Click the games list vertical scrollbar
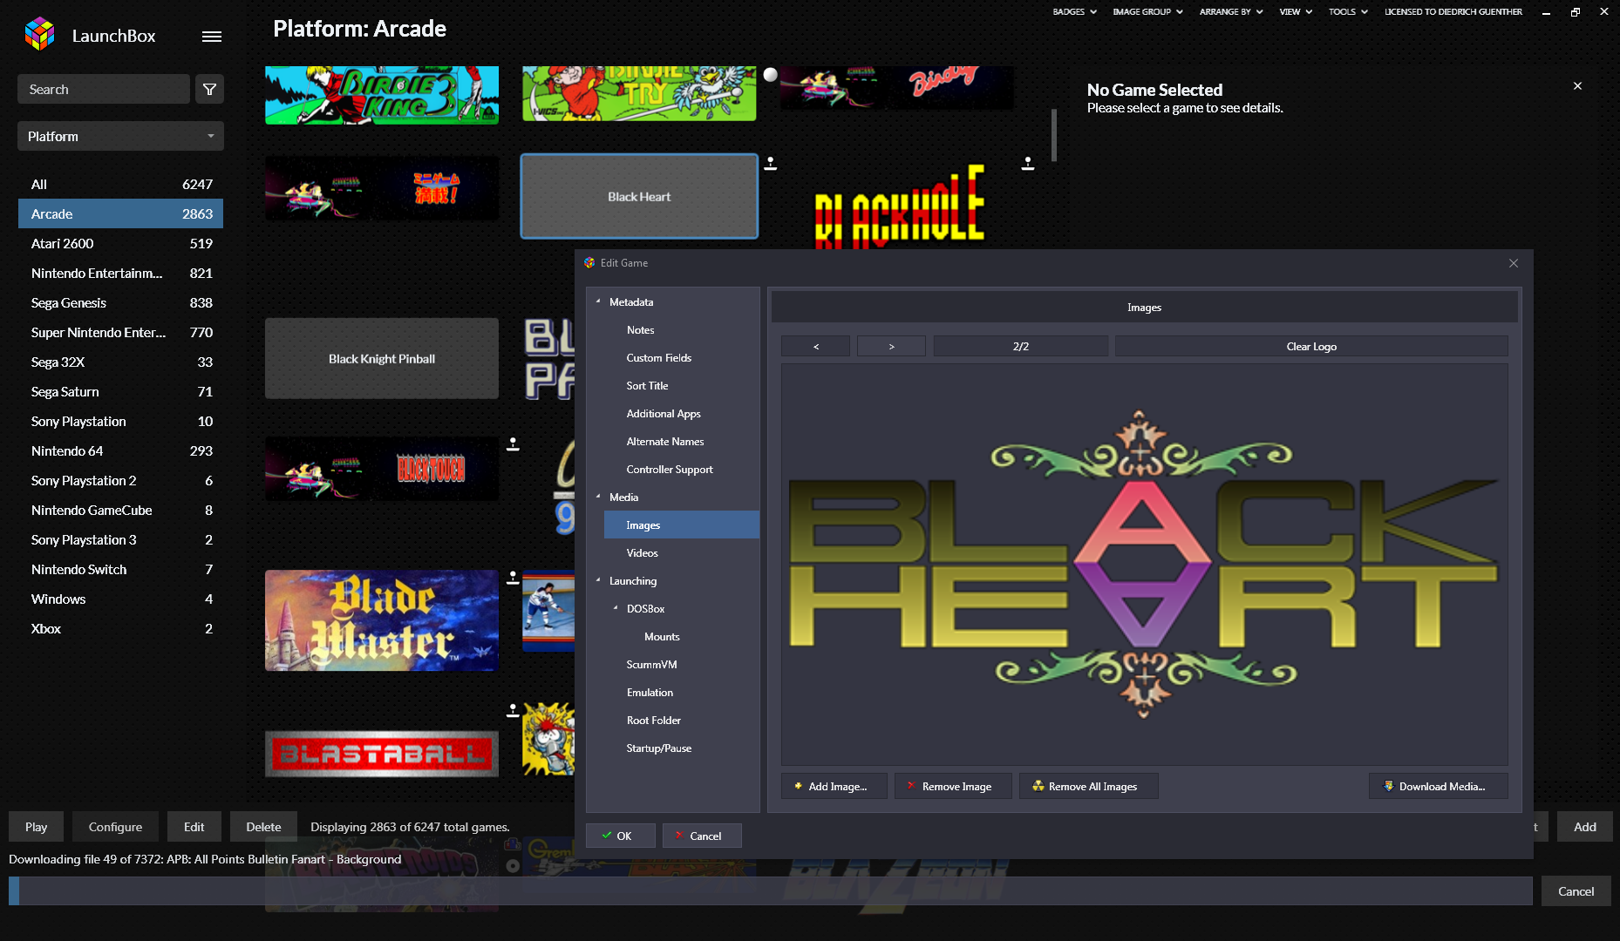Viewport: 1620px width, 941px height. (x=1053, y=135)
